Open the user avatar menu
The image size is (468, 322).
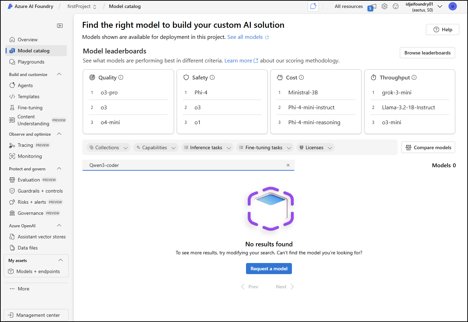click(453, 6)
